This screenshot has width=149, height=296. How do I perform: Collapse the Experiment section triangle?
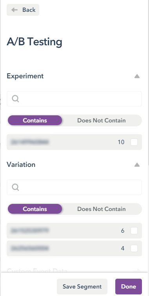[137, 76]
